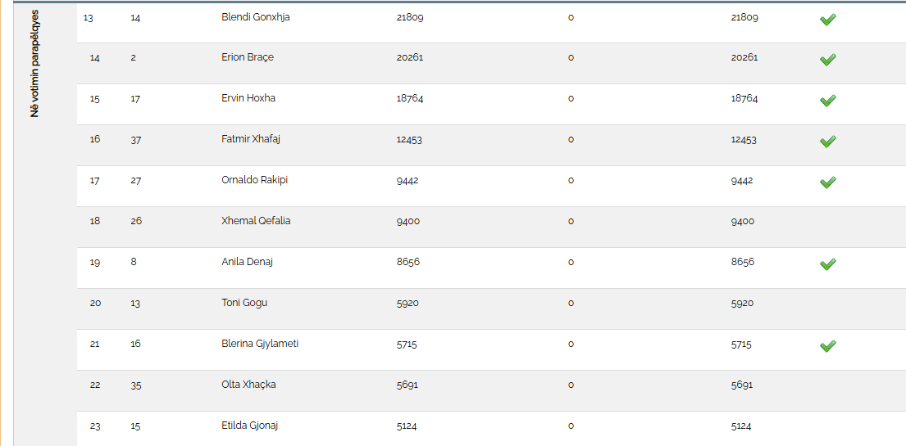Image resolution: width=906 pixels, height=446 pixels.
Task: Select the rank number 14 for Erion Braçe
Action: (x=95, y=58)
